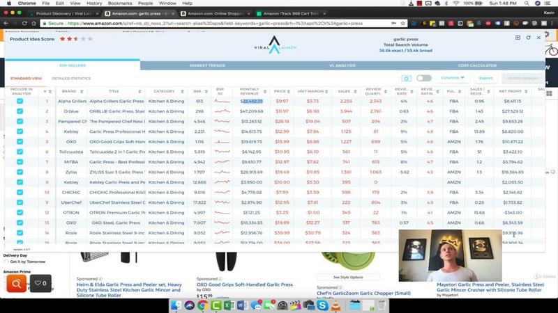Open FaceTime from the dock
The image size is (558, 313).
[269, 305]
